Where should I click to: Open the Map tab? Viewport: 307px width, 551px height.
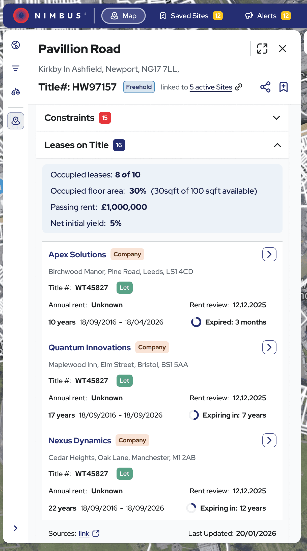123,16
